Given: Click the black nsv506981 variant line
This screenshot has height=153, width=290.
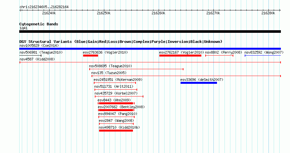Looking at the screenshot, I should pyautogui.click(x=30, y=56).
